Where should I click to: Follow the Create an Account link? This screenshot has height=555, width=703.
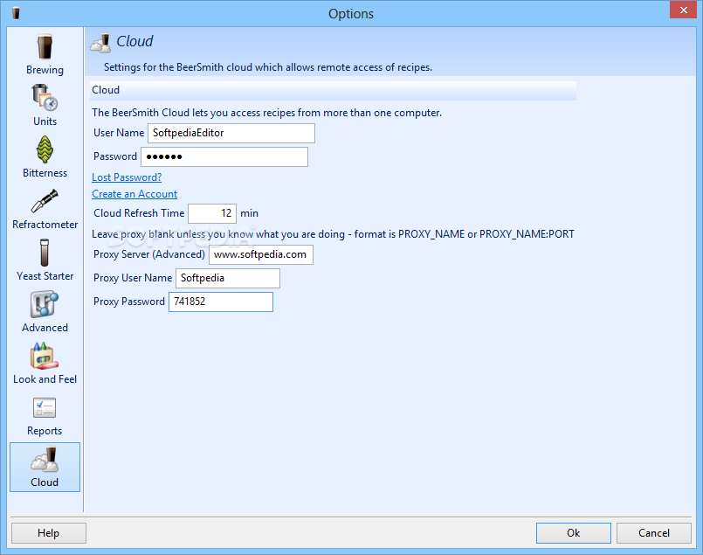click(134, 194)
